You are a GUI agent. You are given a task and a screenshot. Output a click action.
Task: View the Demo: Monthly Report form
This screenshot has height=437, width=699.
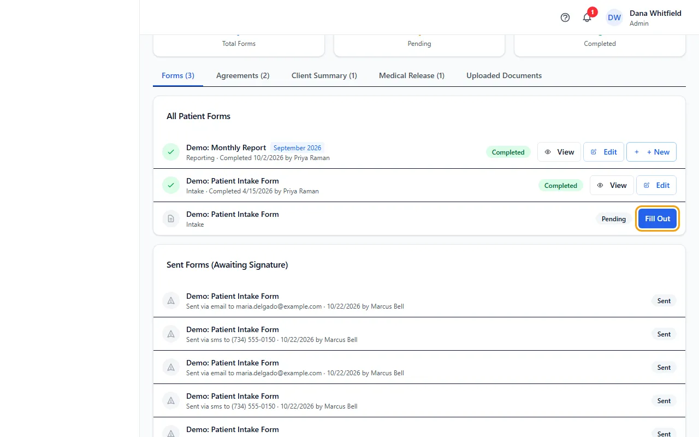tap(559, 152)
